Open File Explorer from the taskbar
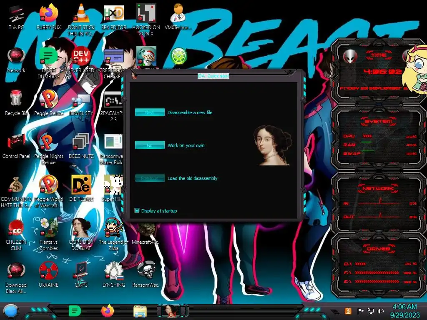The height and width of the screenshot is (320, 427). tap(140, 311)
